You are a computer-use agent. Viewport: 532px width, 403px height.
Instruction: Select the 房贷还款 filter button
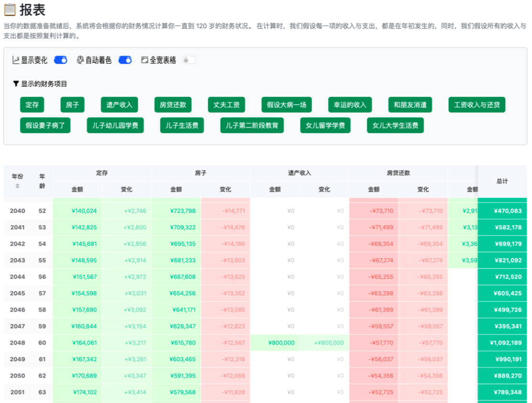pyautogui.click(x=173, y=104)
